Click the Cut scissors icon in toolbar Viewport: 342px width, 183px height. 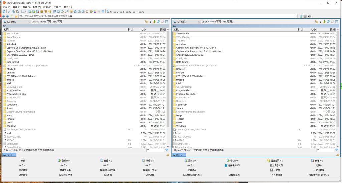click(9, 12)
